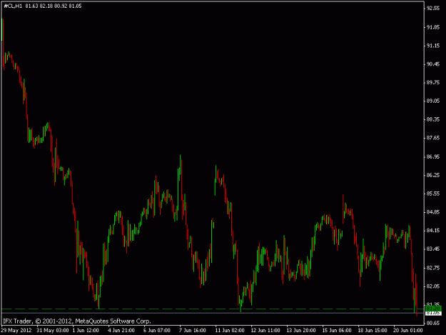
Task: Click the 89.75 price axis label
Action: pyautogui.click(x=433, y=83)
